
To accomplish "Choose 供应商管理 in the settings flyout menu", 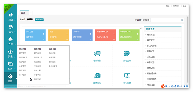I will [x=23, y=58].
